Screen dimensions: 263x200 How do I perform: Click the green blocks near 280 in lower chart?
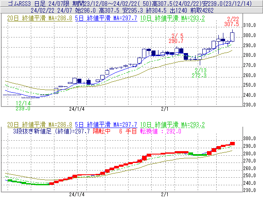coord(198,154)
